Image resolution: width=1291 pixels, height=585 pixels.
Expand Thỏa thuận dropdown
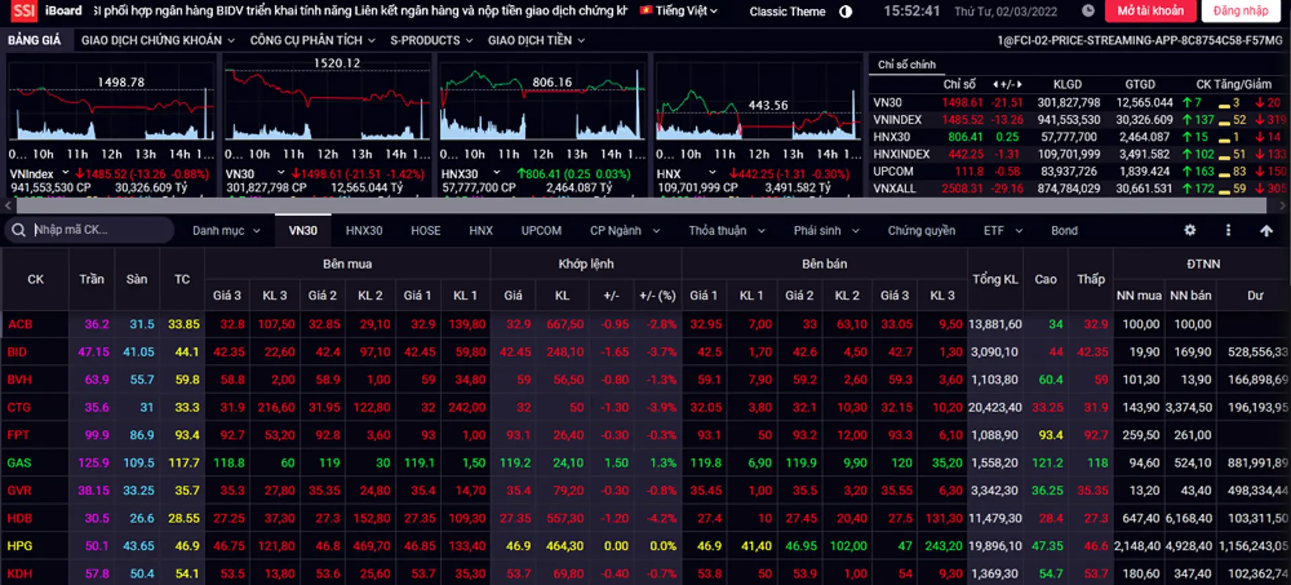(727, 231)
